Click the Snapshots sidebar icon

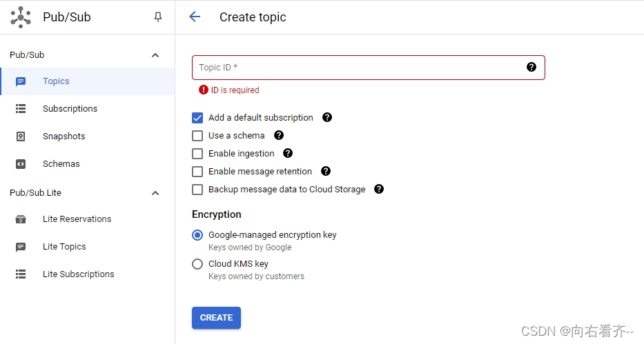[21, 136]
